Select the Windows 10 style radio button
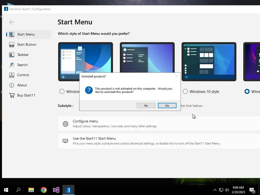This screenshot has width=260, height=195. [185, 91]
